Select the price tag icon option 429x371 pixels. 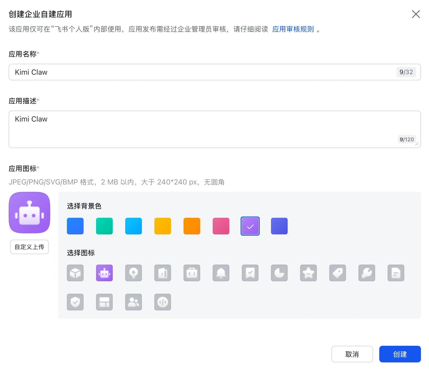coord(338,273)
